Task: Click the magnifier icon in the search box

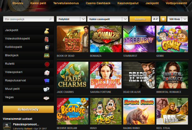Action: pyautogui.click(x=51, y=19)
